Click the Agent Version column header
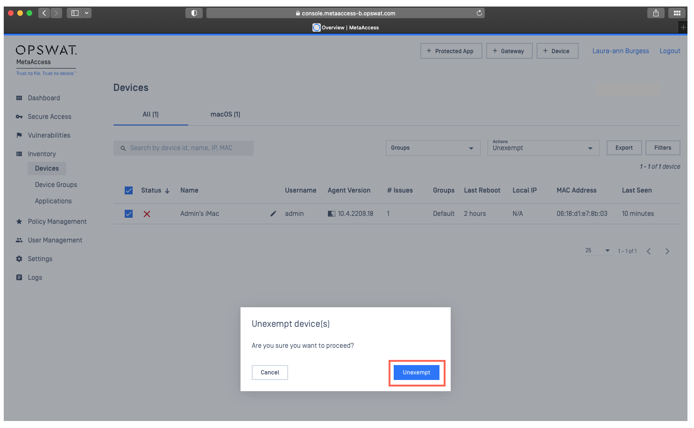The width and height of the screenshot is (694, 428). pyautogui.click(x=349, y=190)
